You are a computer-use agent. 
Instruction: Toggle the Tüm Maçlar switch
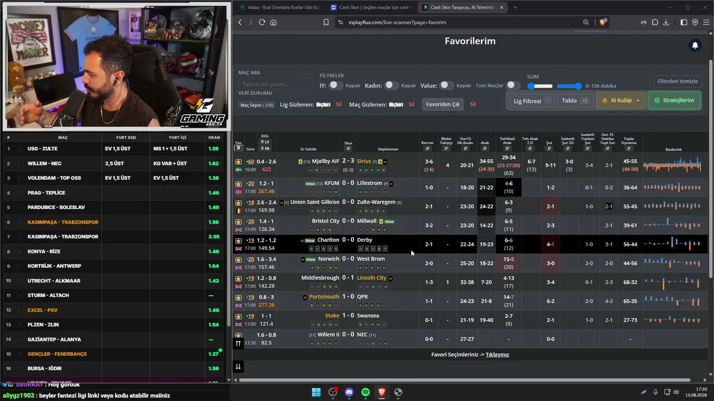(x=513, y=85)
